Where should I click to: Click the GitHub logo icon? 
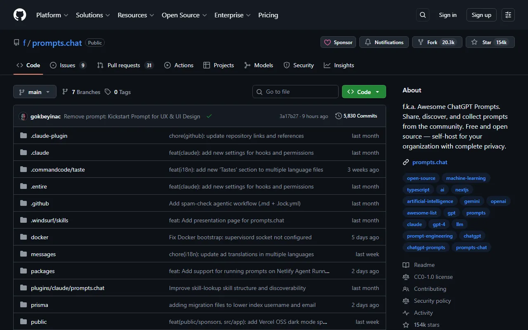pyautogui.click(x=20, y=15)
